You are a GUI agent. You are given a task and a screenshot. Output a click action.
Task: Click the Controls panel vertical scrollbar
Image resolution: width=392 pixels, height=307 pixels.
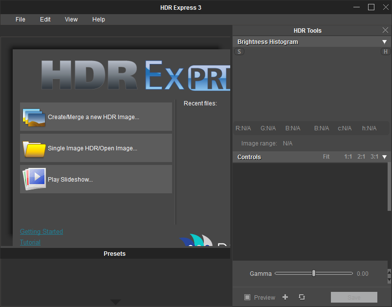[x=389, y=186]
